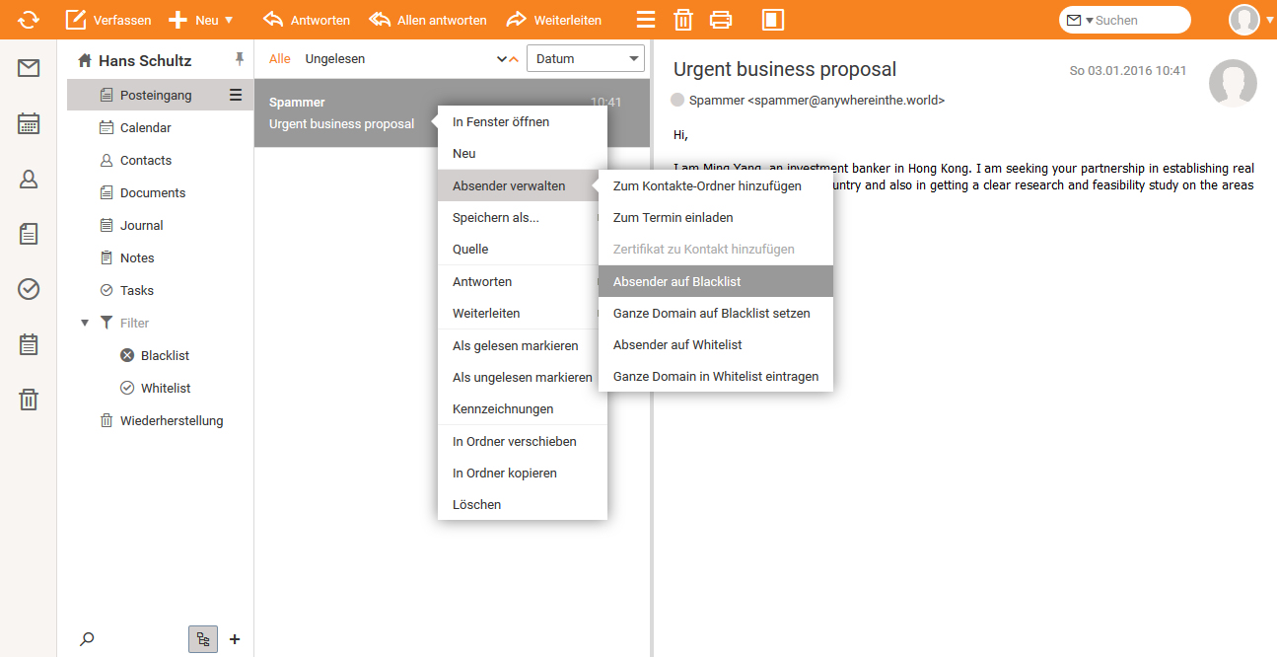This screenshot has width=1277, height=657.
Task: Open the Whitelist folder in tree
Action: [165, 388]
